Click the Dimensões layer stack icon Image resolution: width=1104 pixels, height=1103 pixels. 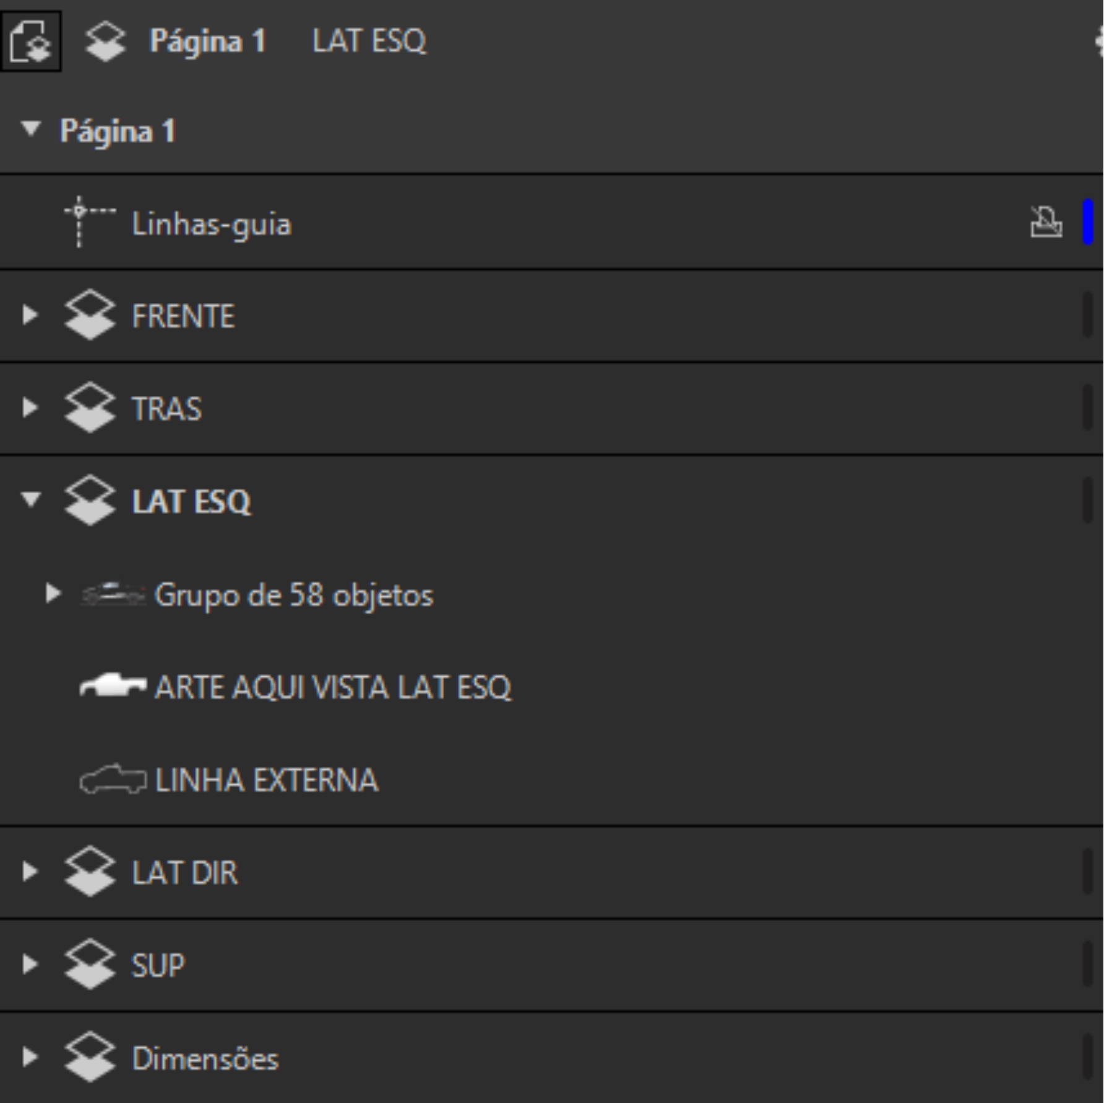click(x=90, y=1057)
